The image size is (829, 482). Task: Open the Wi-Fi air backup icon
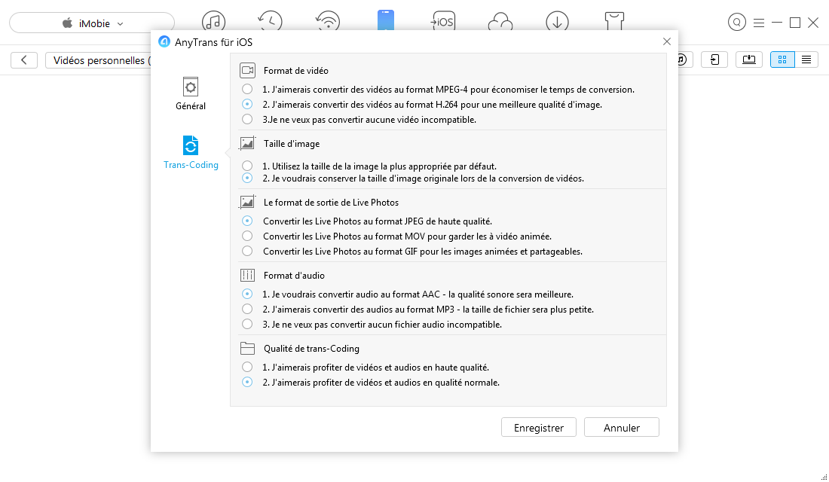(x=328, y=22)
